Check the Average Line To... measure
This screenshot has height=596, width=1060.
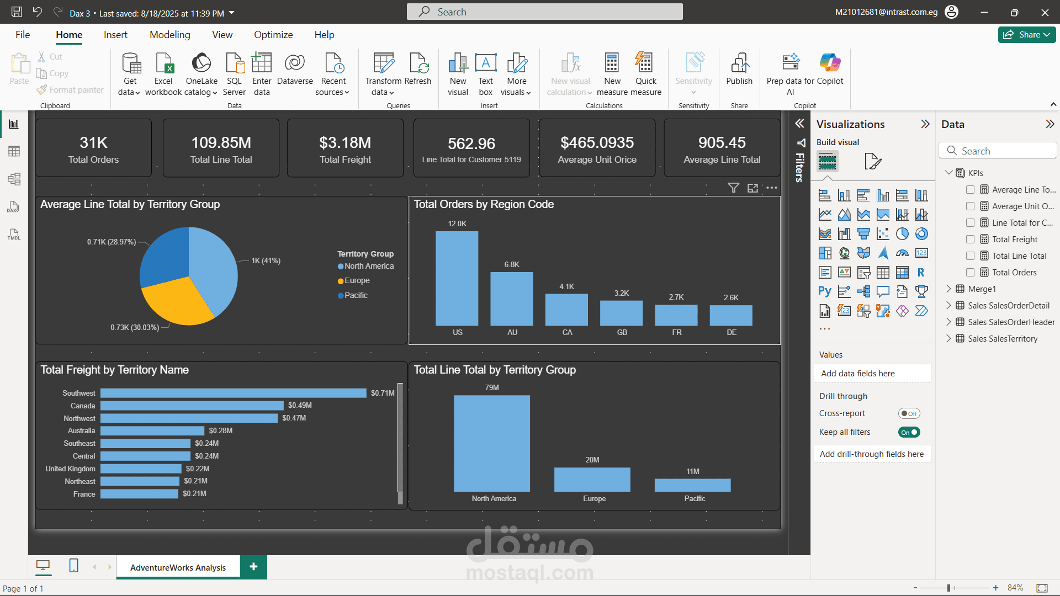(x=970, y=190)
